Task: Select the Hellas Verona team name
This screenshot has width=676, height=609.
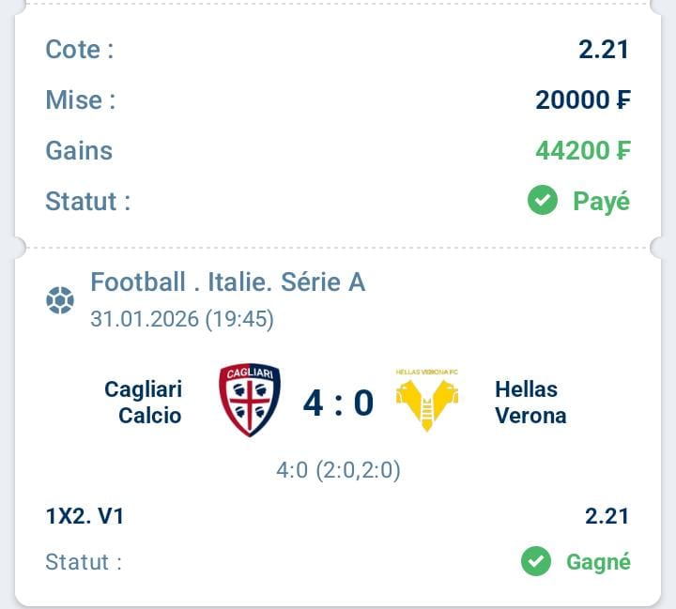Action: click(530, 402)
